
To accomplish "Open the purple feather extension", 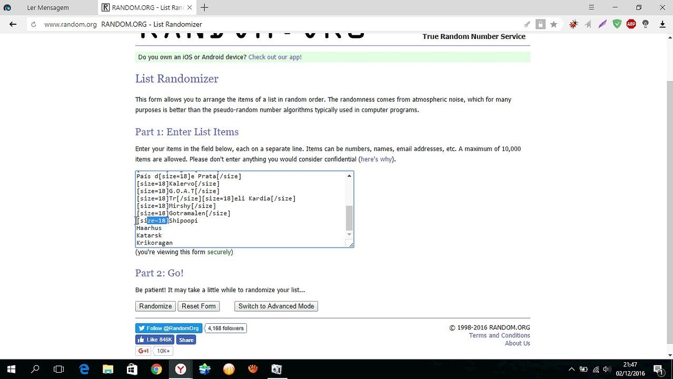I will coord(602,24).
